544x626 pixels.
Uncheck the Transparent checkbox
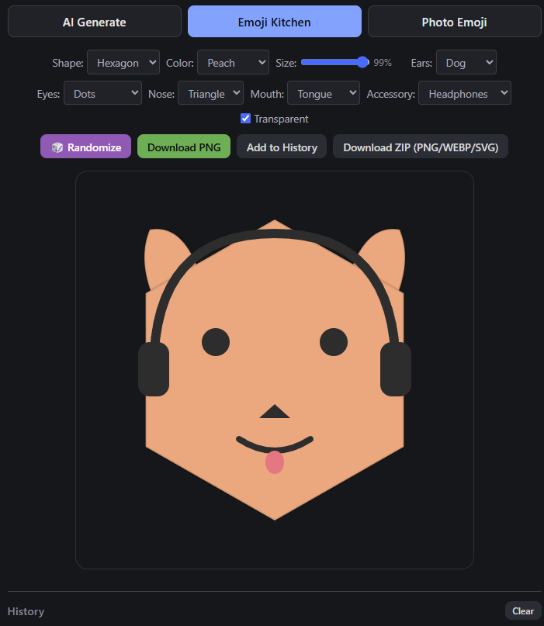(x=246, y=119)
